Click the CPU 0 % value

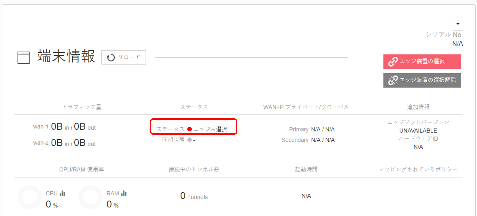52,204
